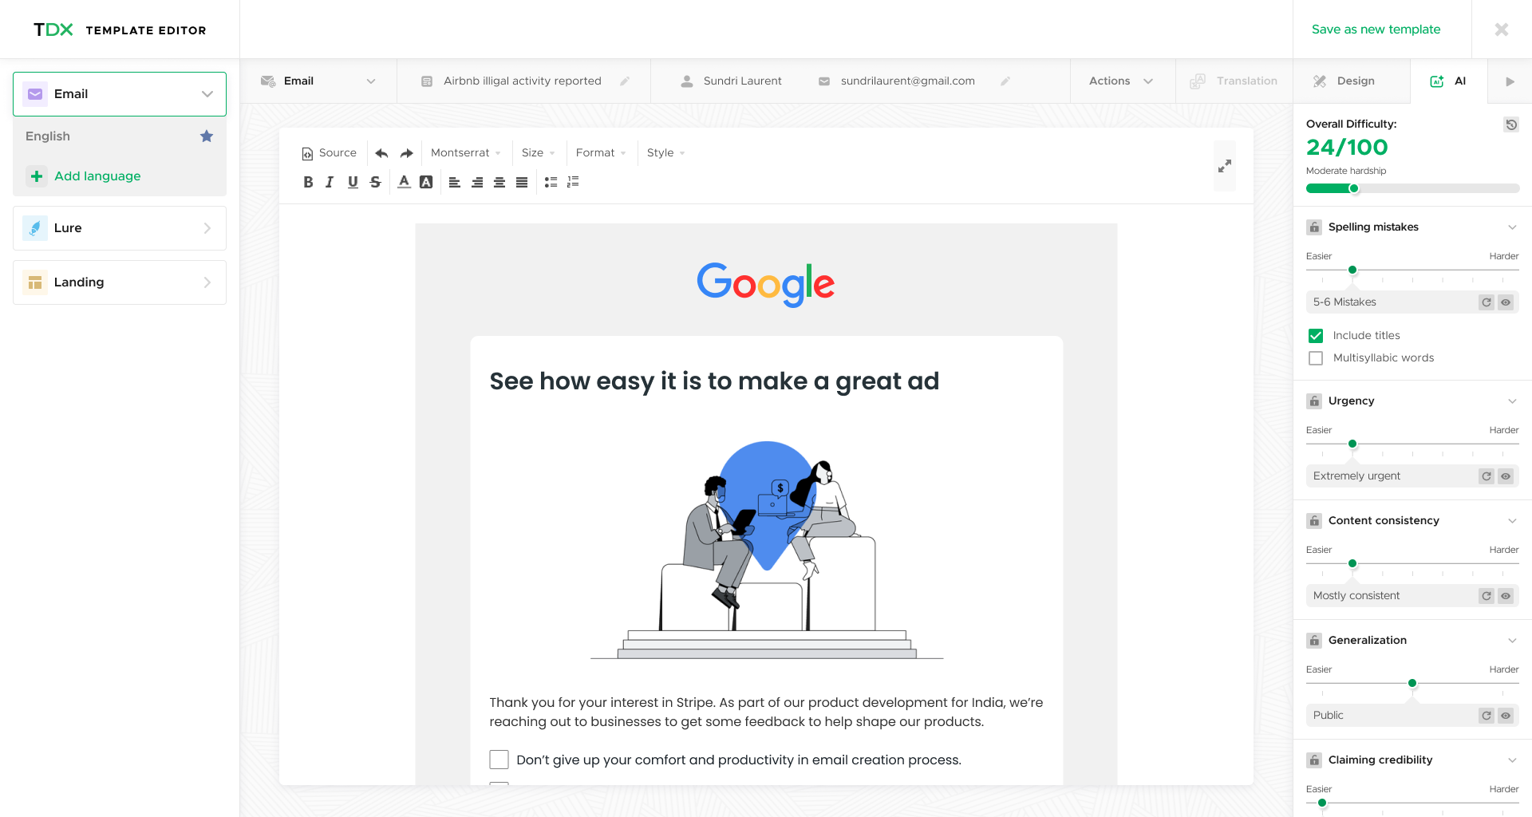This screenshot has height=817, width=1532.
Task: Open the Source code view
Action: (330, 153)
